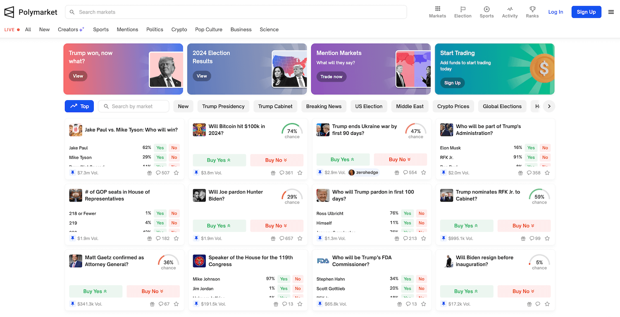Select the Mentions tab
620x317 pixels.
(127, 29)
